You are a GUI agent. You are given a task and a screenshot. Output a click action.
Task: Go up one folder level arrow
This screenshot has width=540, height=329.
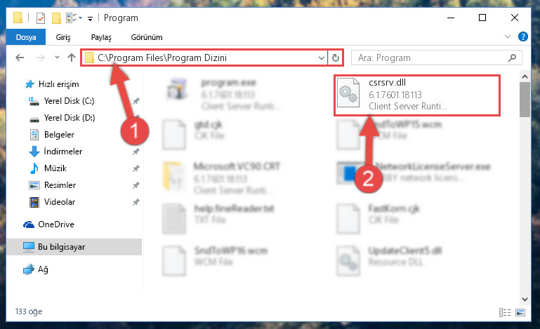72,58
